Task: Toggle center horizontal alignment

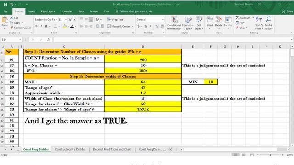Action: [x=86, y=26]
